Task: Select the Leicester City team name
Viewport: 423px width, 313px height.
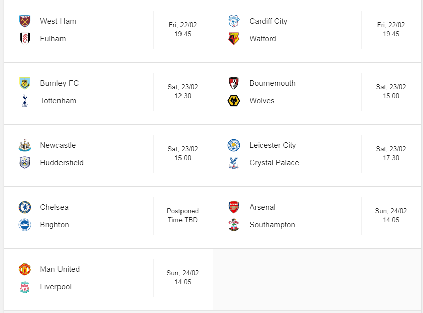Action: 272,145
